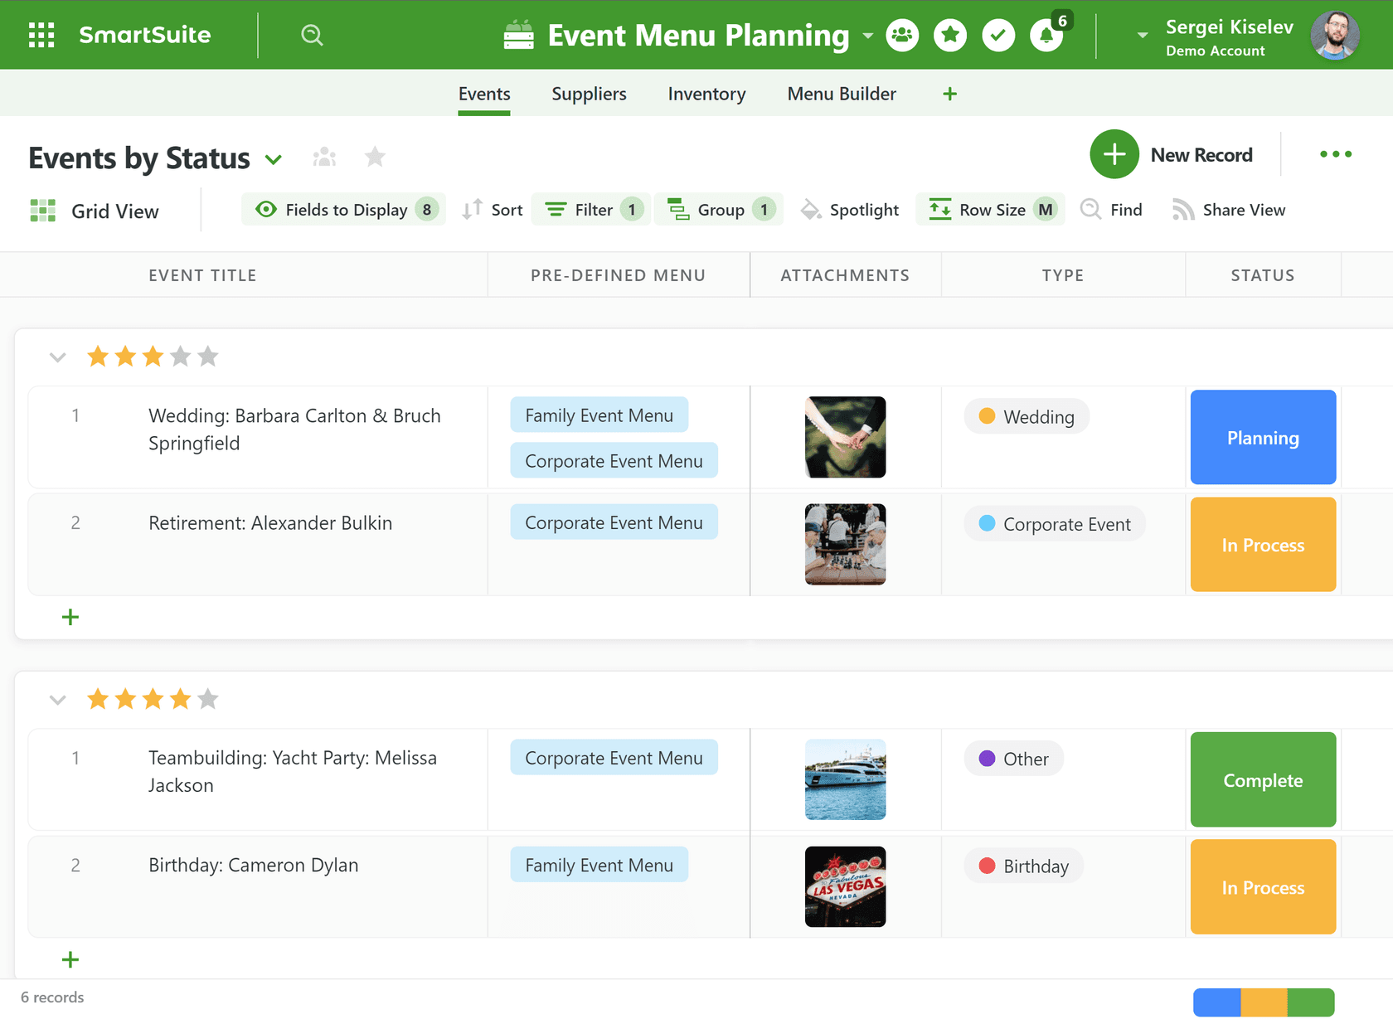1393x1024 pixels.
Task: Toggle the view favorite star next to title
Action: (375, 157)
